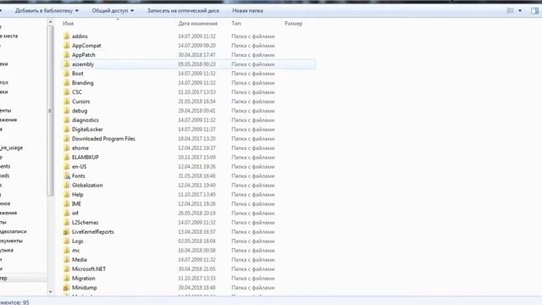
Task: Click the Fonts special folder icon
Action: [66, 176]
